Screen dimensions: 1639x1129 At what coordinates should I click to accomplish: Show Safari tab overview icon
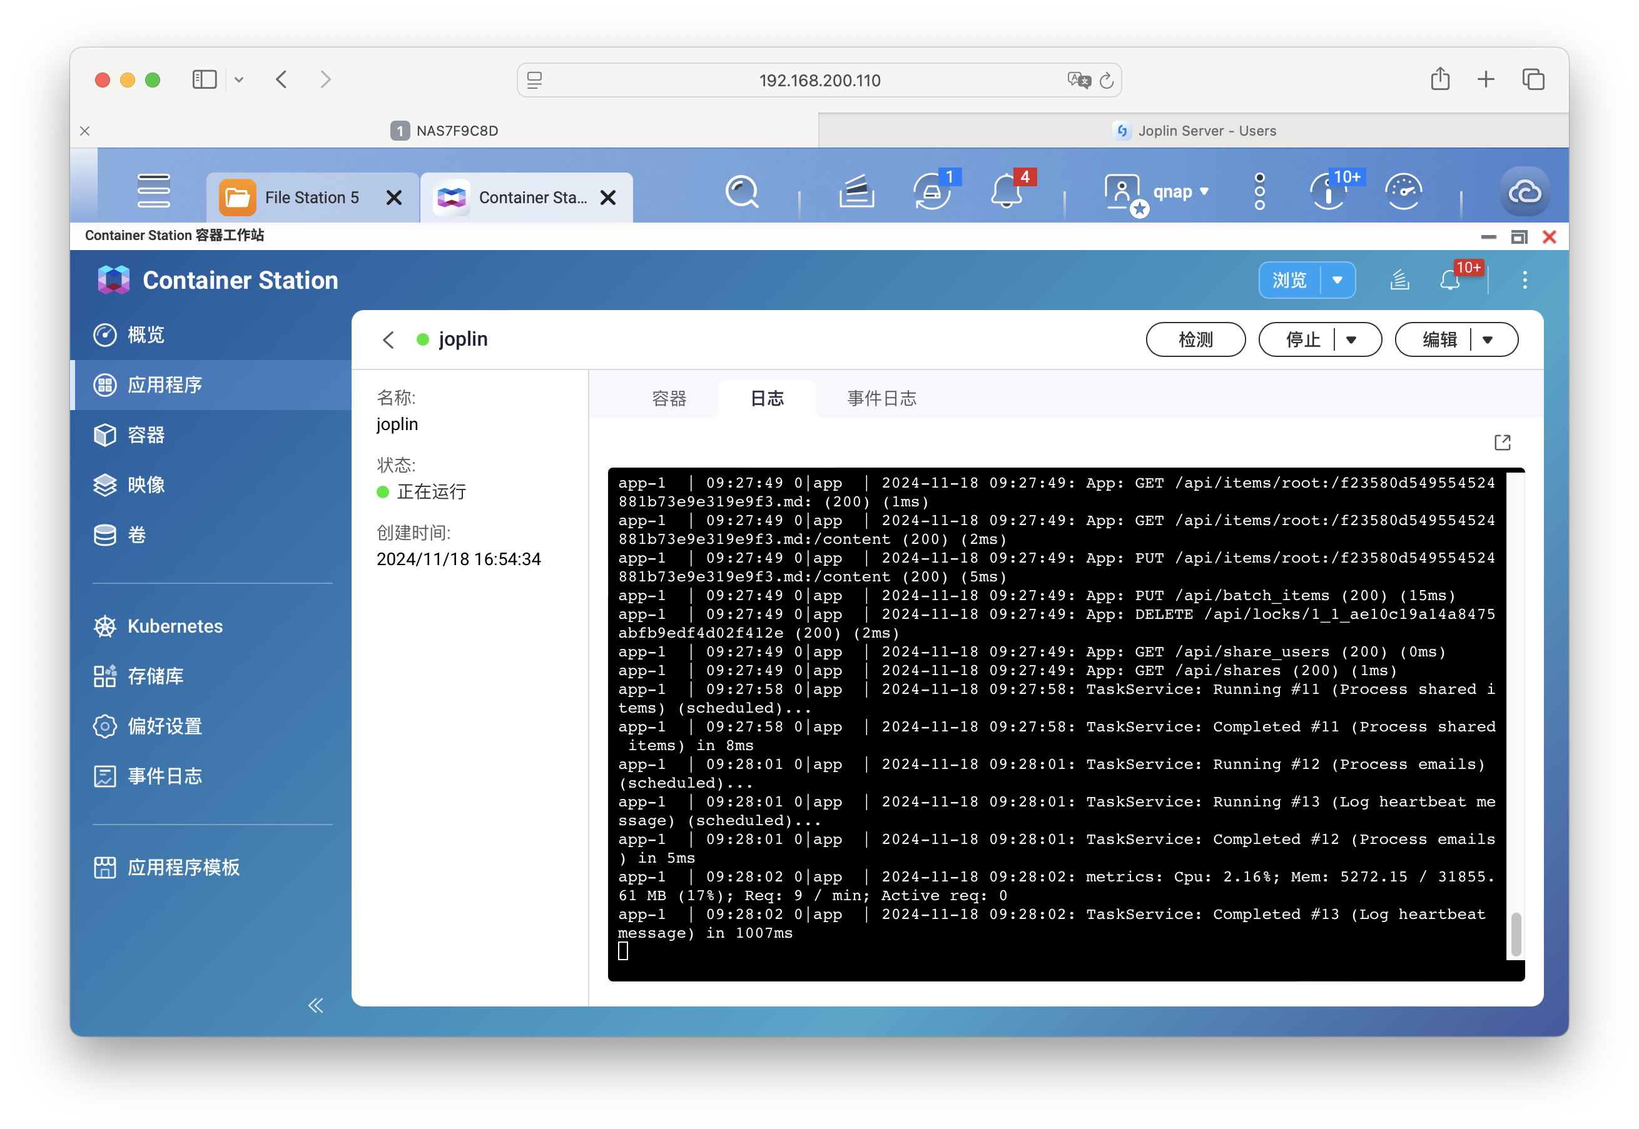pyautogui.click(x=1533, y=79)
